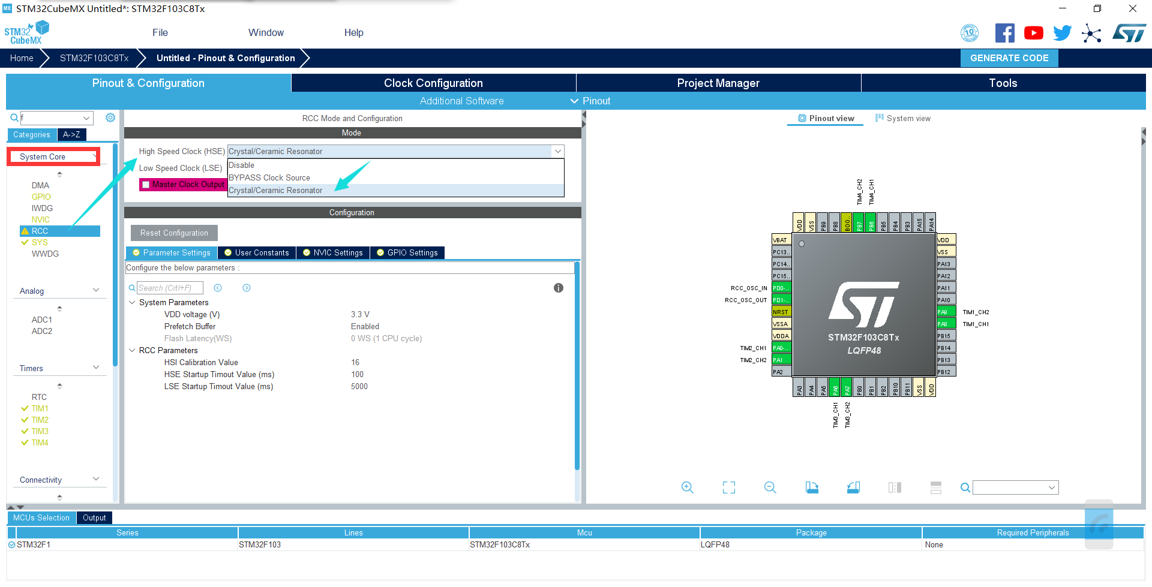
Task: Collapse the System Parameters group
Action: coord(132,302)
